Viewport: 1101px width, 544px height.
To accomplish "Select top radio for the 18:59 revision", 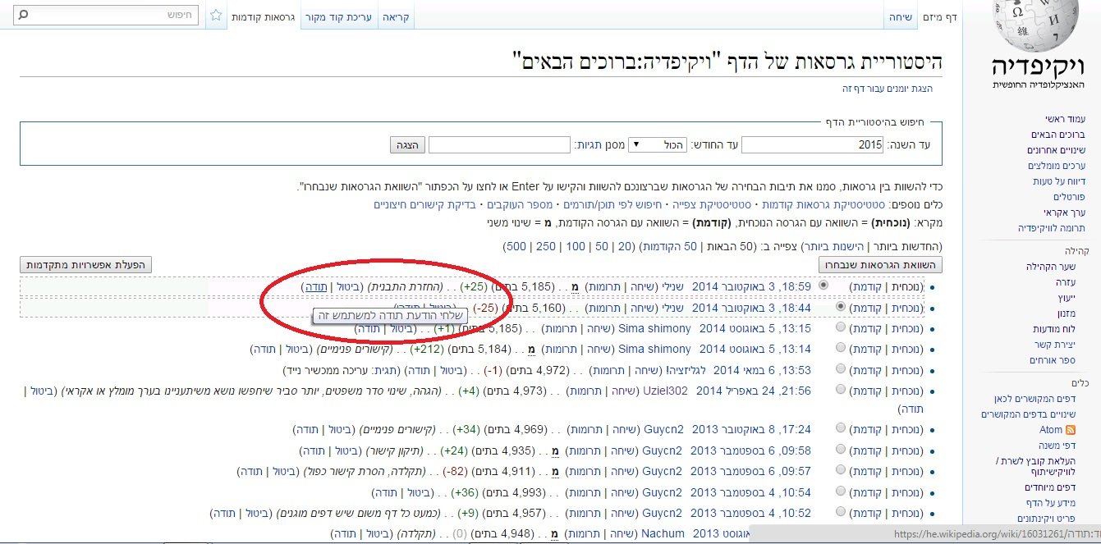I will click(x=825, y=286).
